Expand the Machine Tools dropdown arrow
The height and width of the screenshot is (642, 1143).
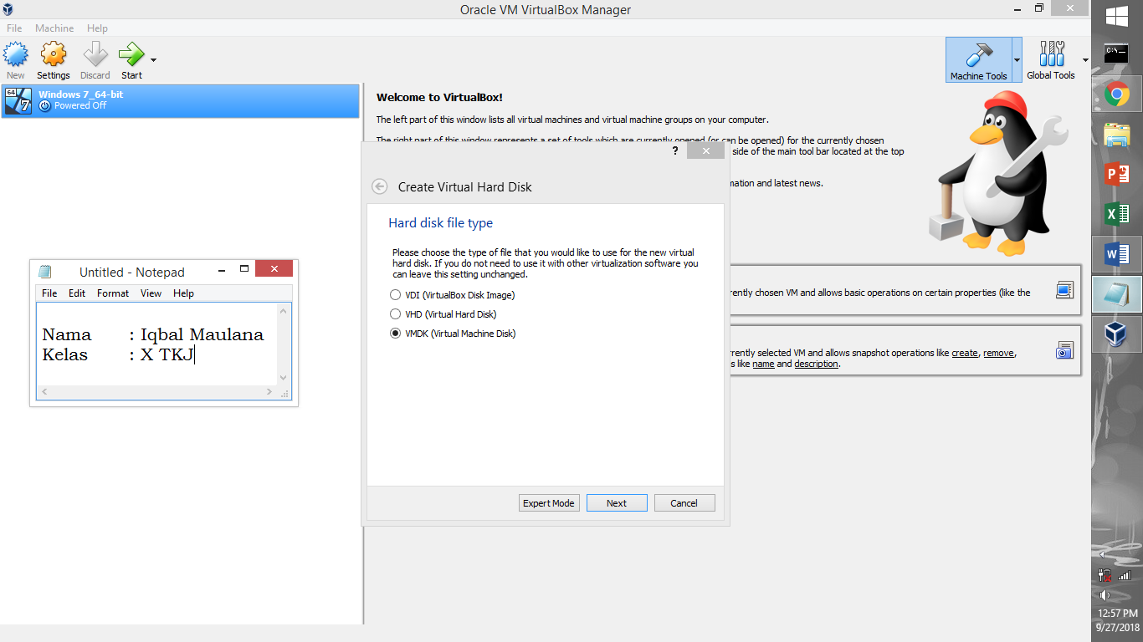(x=1017, y=60)
